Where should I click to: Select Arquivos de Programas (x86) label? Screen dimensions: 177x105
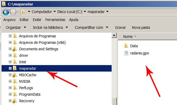(42, 43)
